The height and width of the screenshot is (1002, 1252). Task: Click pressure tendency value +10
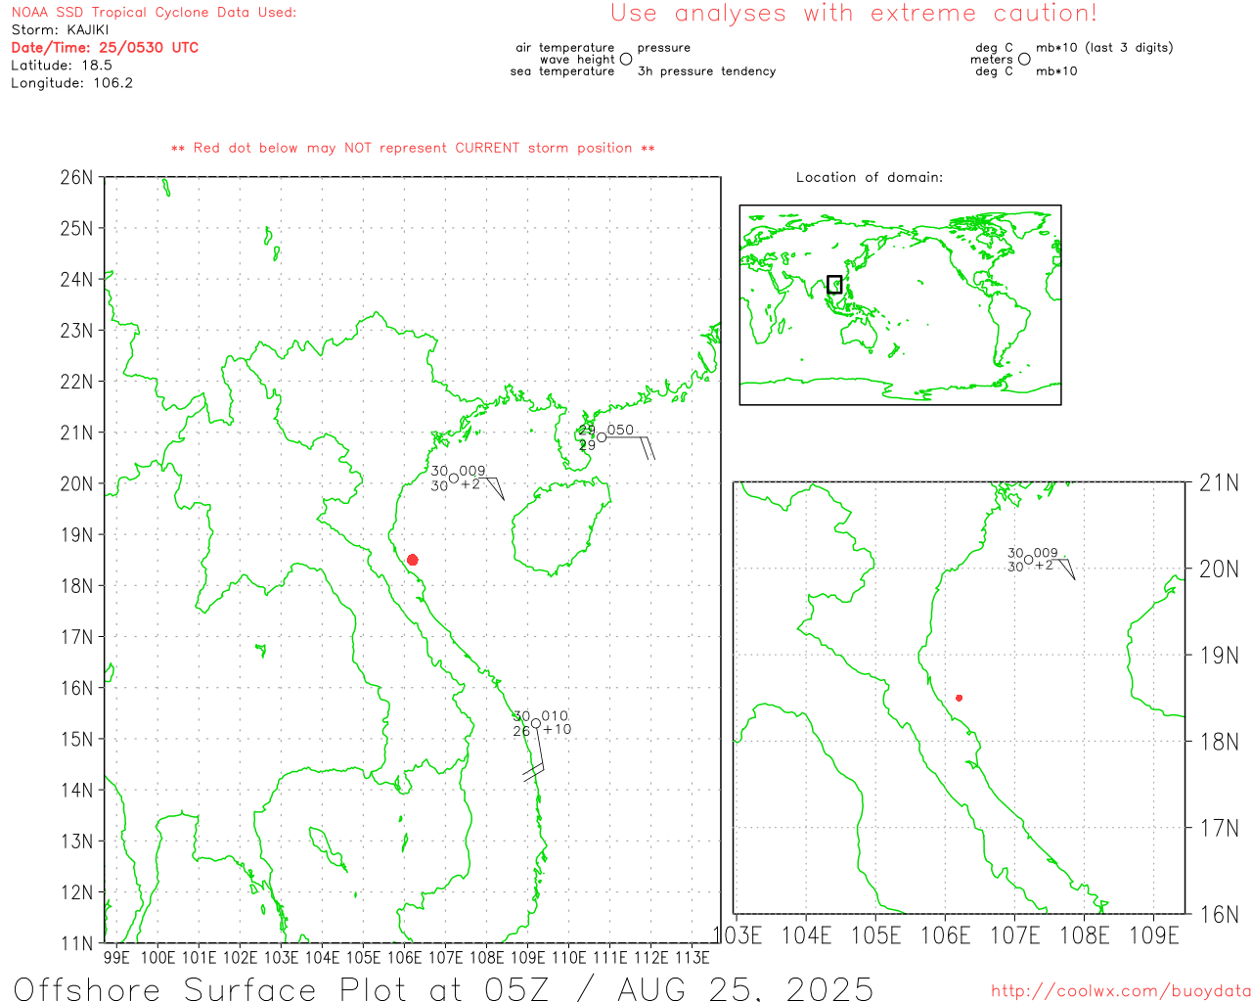point(557,729)
